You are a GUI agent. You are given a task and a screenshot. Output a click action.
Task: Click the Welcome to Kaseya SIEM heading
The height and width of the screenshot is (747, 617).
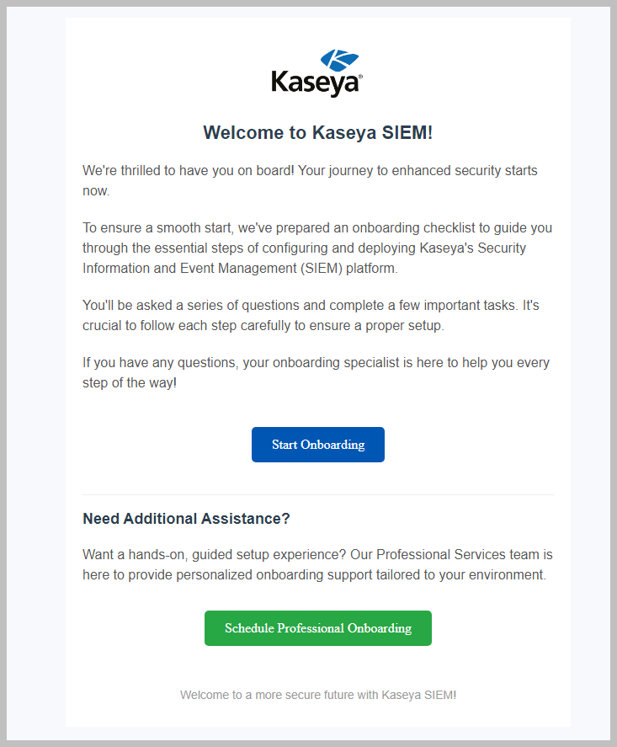[x=317, y=132]
